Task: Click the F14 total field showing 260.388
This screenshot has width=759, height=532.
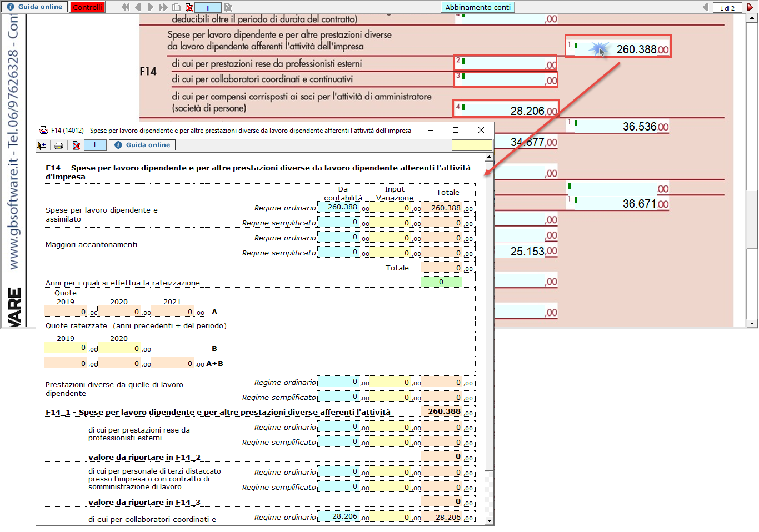Action: (618, 47)
